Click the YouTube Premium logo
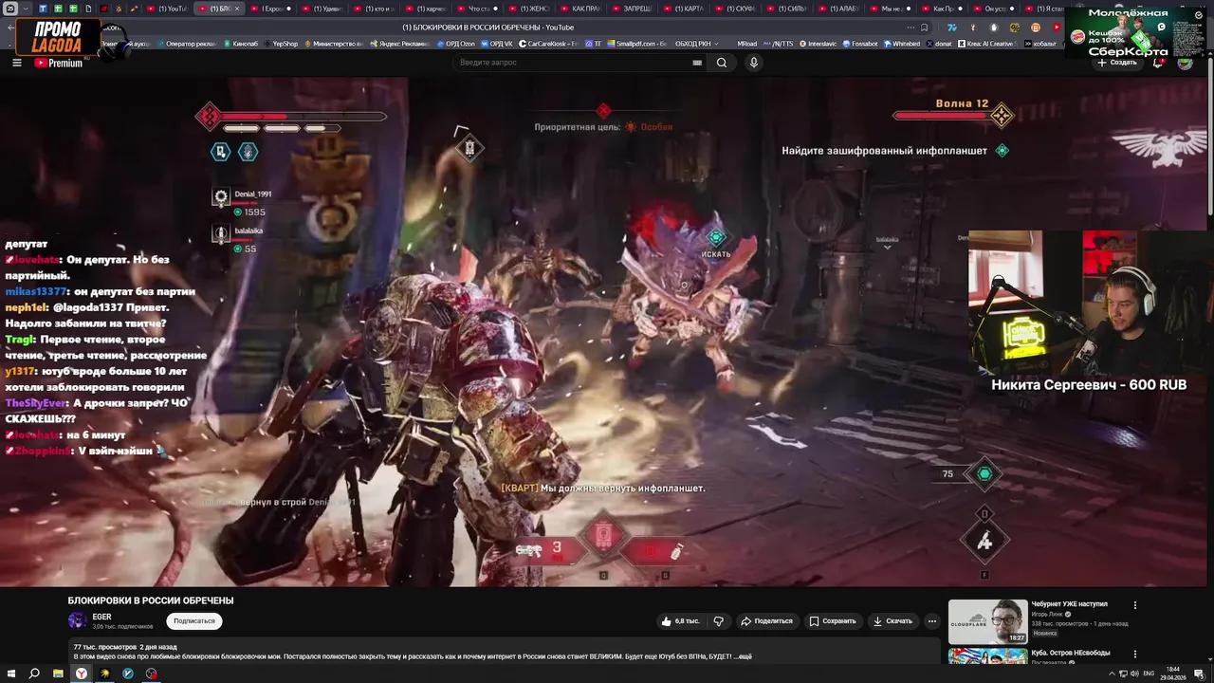The image size is (1214, 683). tap(59, 63)
